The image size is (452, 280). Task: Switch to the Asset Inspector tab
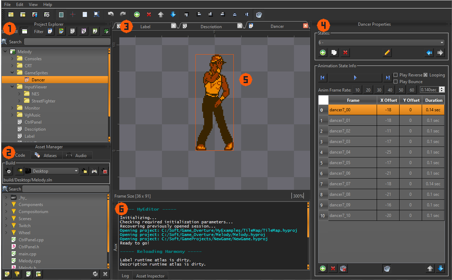tap(150, 276)
